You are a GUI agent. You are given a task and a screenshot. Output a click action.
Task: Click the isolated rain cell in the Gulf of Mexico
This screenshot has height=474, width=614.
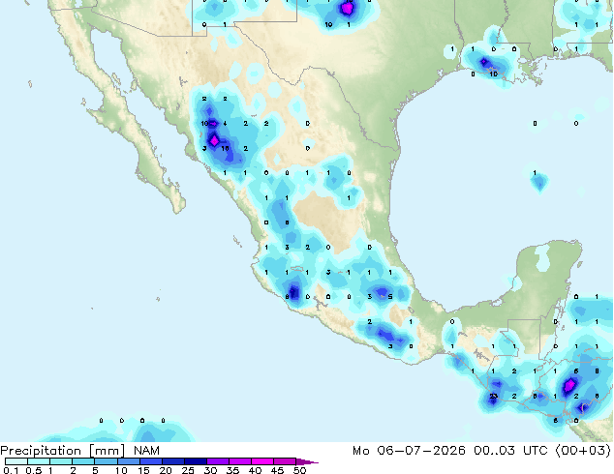coord(539,182)
